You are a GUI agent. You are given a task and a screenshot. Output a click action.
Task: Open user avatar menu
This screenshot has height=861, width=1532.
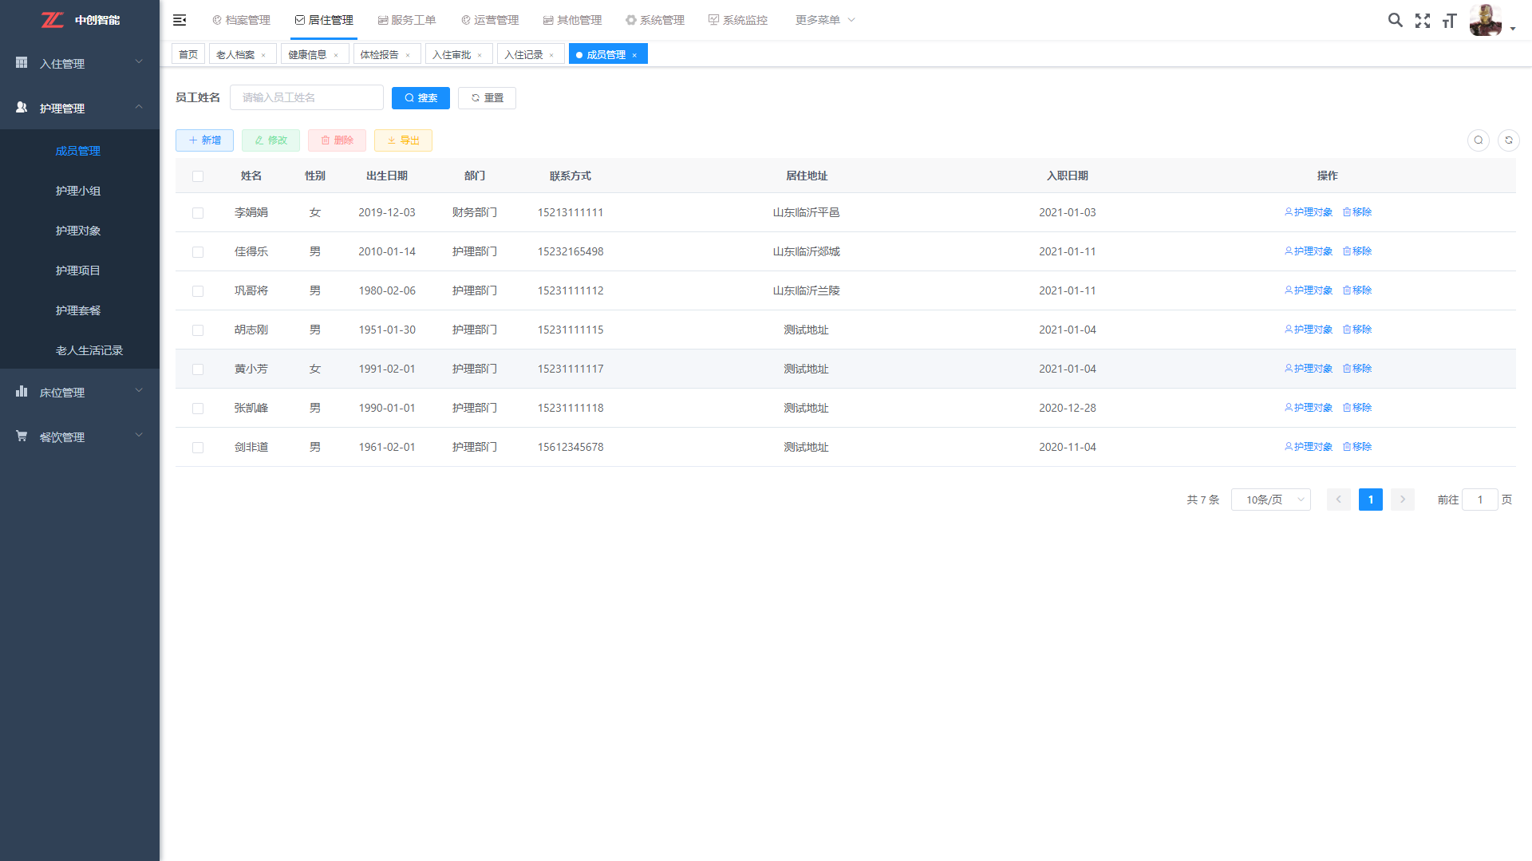coord(1491,21)
